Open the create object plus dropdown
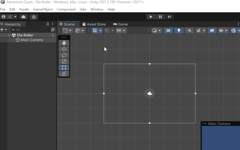 pyautogui.click(x=4, y=30)
